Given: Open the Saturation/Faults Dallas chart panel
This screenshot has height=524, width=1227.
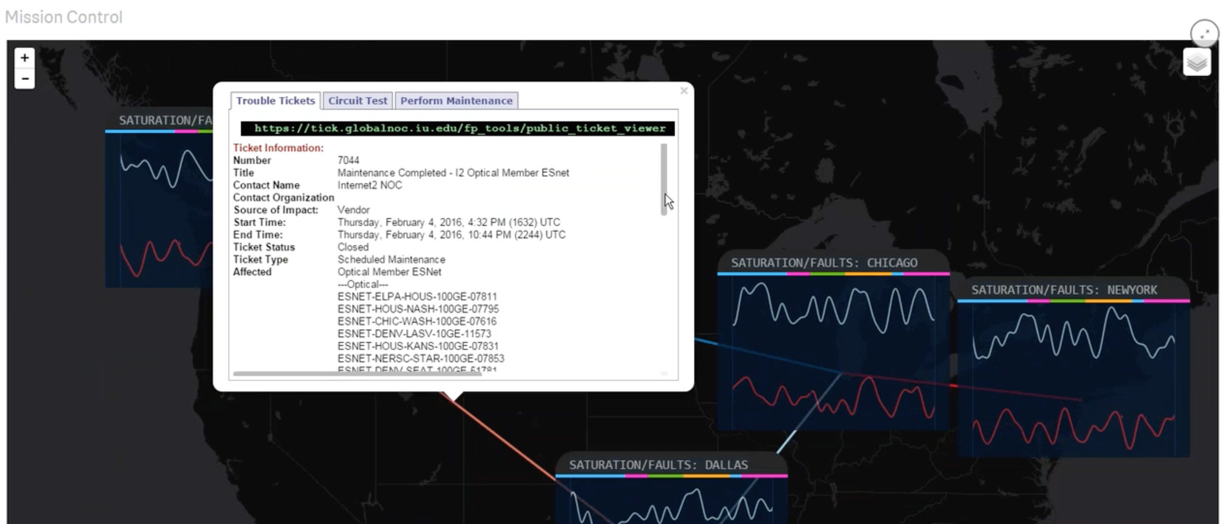Looking at the screenshot, I should click(672, 488).
